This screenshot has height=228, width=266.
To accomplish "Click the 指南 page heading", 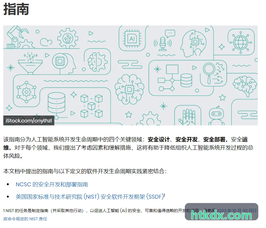I will (16, 9).
